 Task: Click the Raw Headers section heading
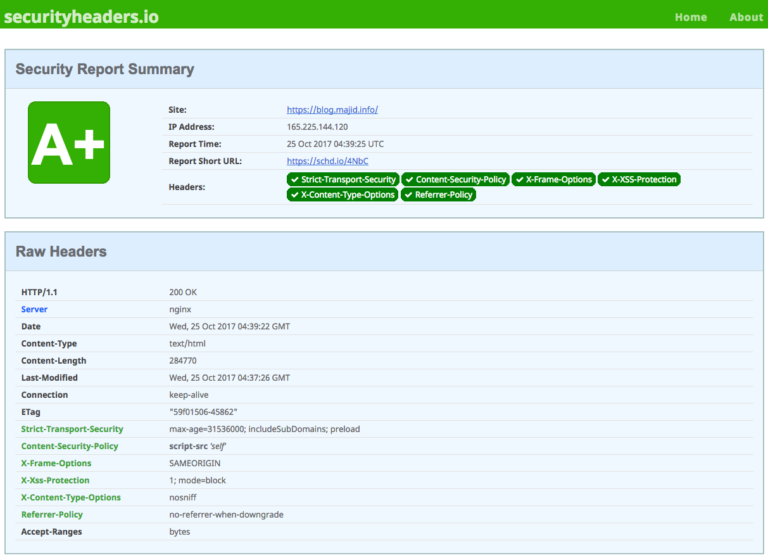tap(61, 251)
